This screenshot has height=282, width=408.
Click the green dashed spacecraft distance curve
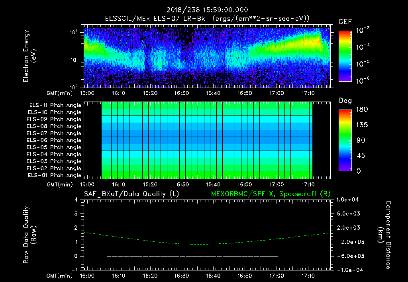[207, 244]
